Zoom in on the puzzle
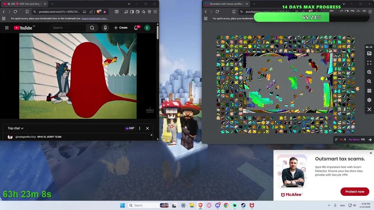 tap(369, 72)
